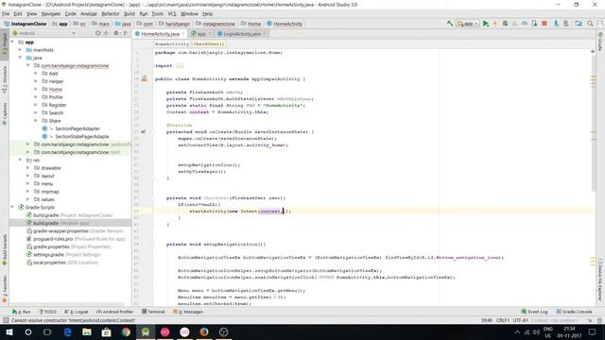The image size is (605, 340).
Task: Open Cortana search circle on taskbar
Action: pos(28,331)
